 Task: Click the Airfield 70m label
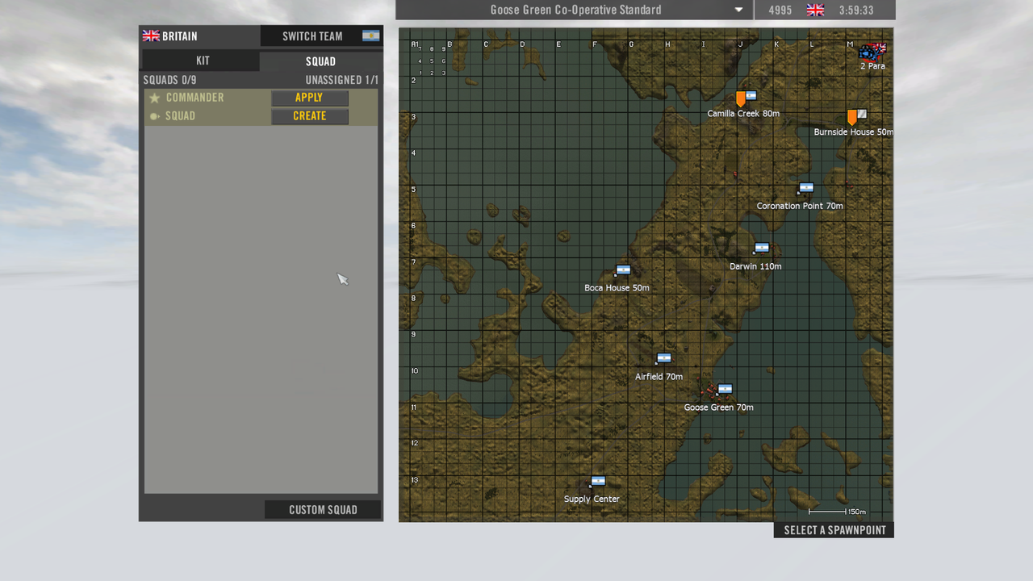(x=659, y=377)
